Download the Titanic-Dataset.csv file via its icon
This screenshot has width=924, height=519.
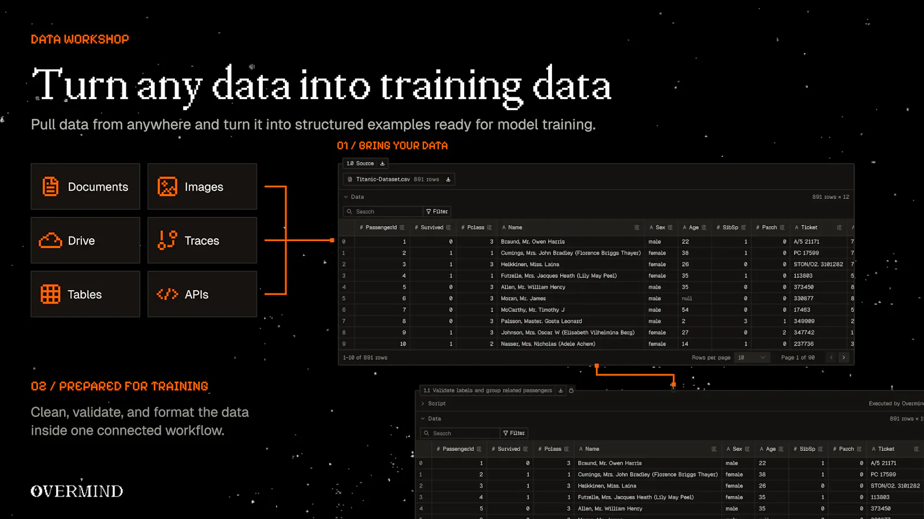click(x=448, y=179)
